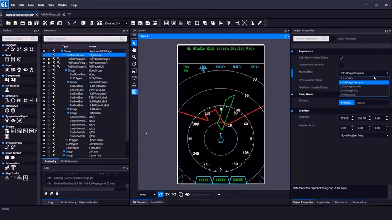Image resolution: width=392 pixels, height=220 pixels.
Task: Expand the LeftTab group node
Action: click(64, 151)
